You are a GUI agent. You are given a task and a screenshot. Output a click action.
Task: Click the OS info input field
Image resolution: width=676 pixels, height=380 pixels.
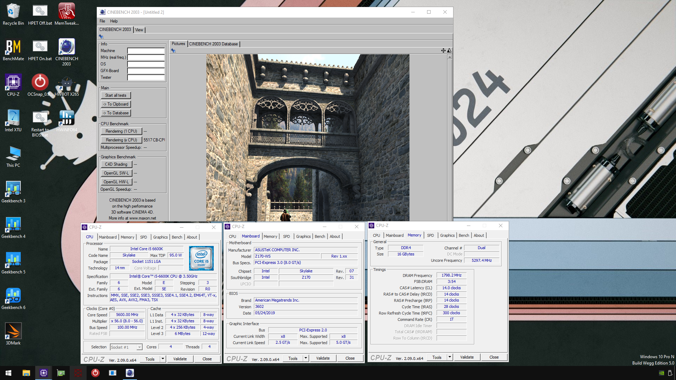[x=146, y=64]
